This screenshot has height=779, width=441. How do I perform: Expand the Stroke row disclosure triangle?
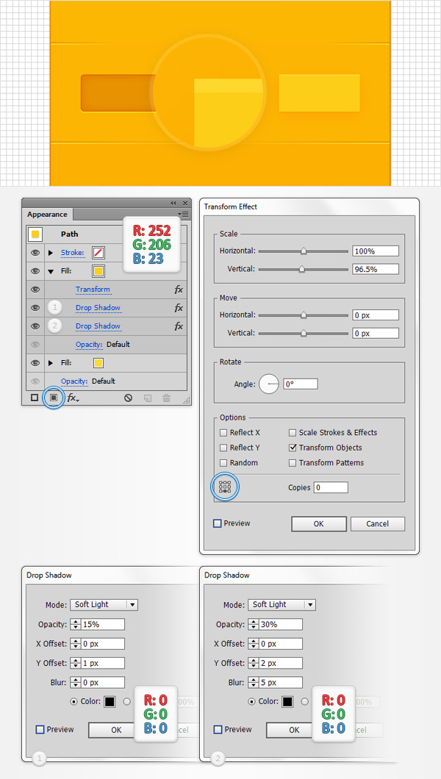[x=51, y=253]
